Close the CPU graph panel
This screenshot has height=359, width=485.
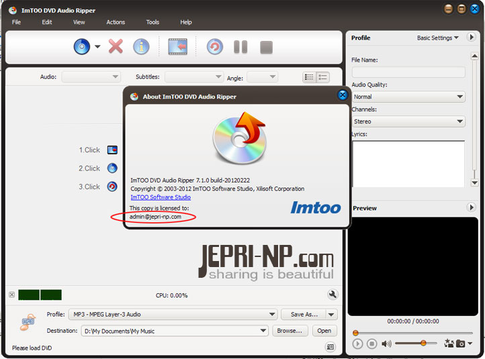pos(11,295)
